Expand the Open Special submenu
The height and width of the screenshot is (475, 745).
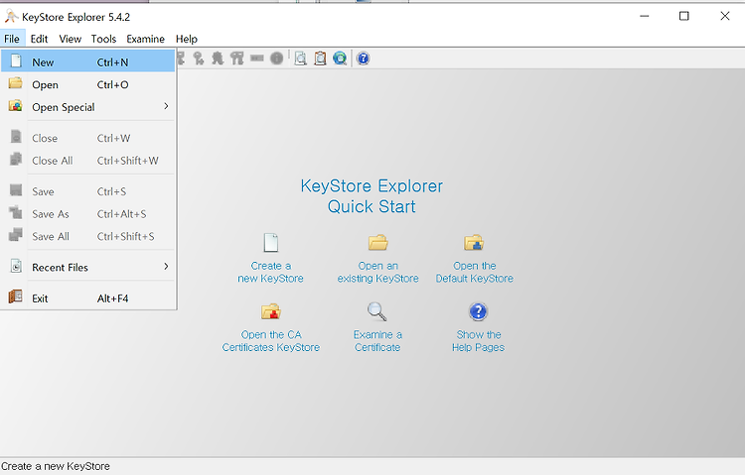tap(87, 107)
